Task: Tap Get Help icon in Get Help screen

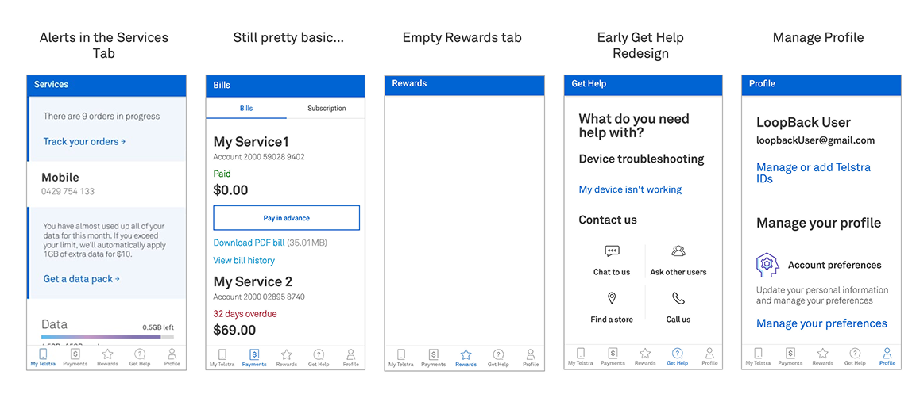Action: 677,353
